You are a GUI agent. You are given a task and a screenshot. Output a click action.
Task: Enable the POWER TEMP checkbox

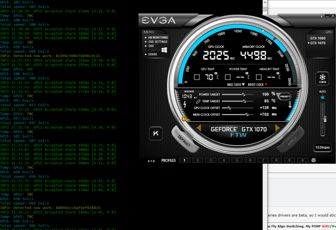coord(228,77)
